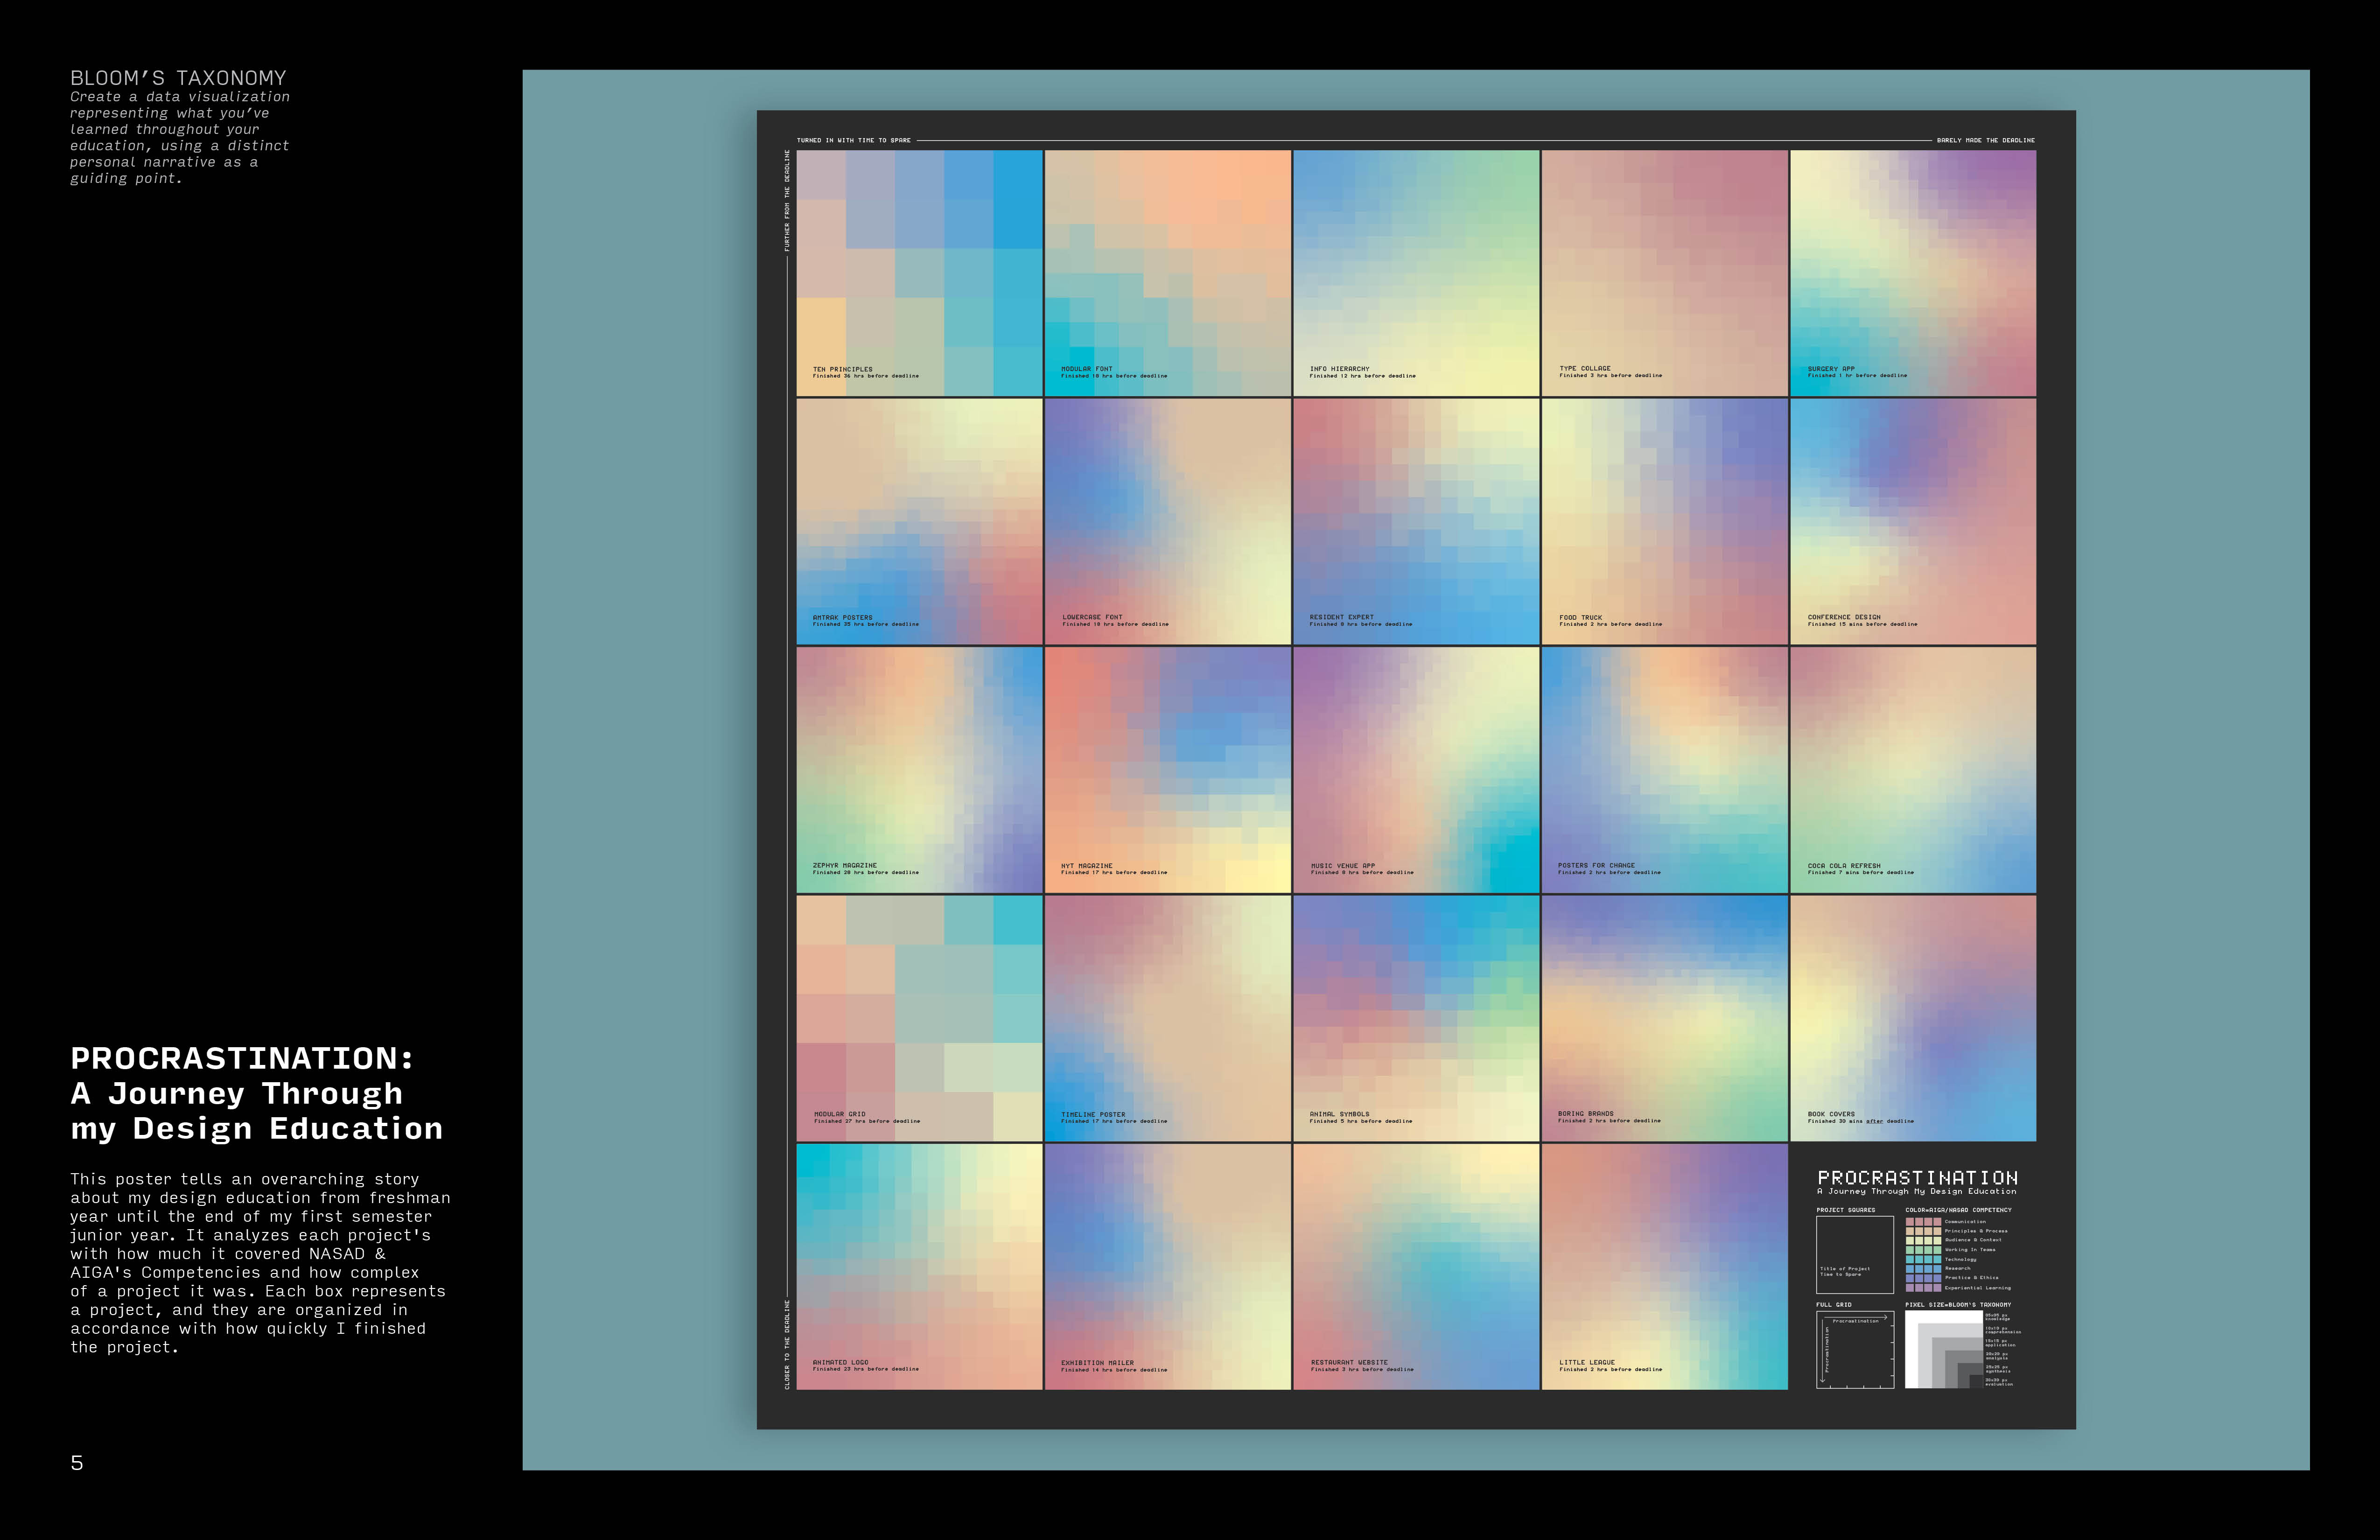This screenshot has height=1540, width=2380.
Task: Click the Ten Principles project square
Action: pyautogui.click(x=919, y=273)
